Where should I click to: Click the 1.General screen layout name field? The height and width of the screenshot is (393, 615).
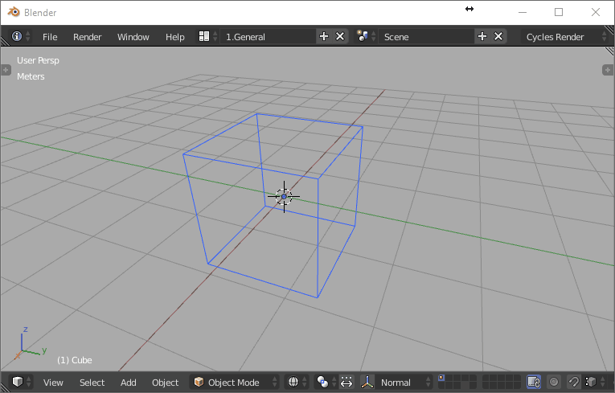point(268,36)
